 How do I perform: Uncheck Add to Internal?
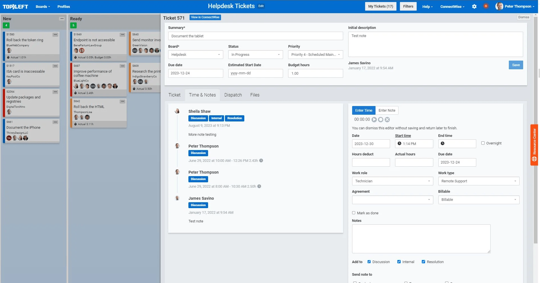point(399,262)
